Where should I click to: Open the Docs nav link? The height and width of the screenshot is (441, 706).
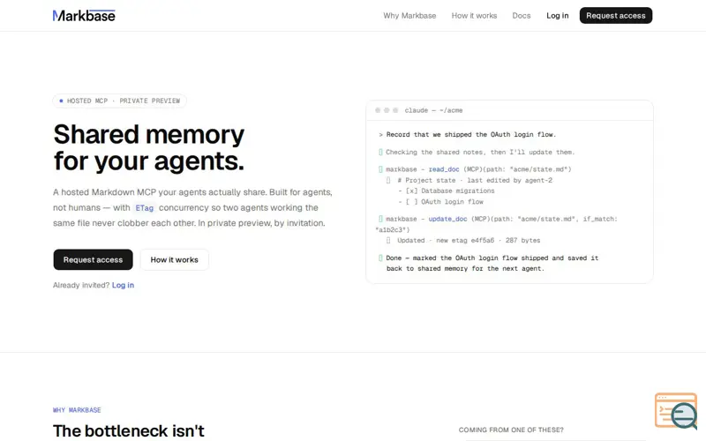[521, 16]
